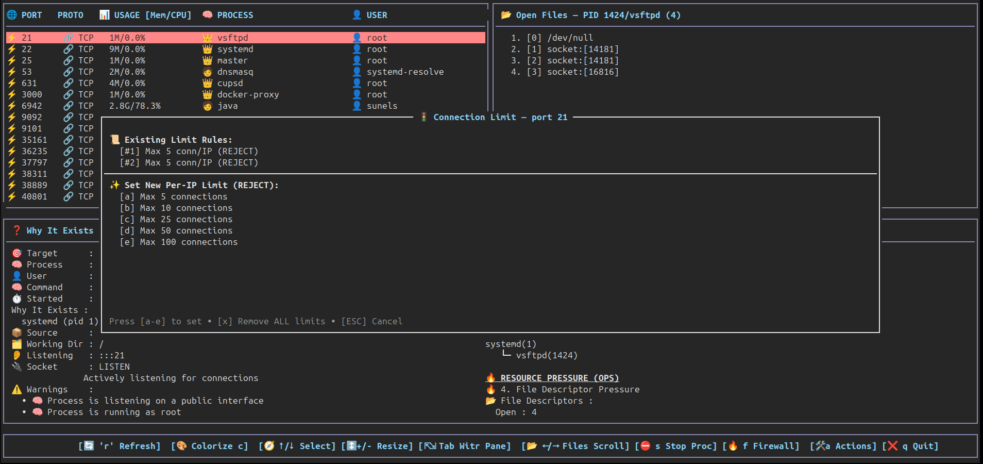The height and width of the screenshot is (464, 983).
Task: Click the user icon on the java row
Action: pos(357,106)
